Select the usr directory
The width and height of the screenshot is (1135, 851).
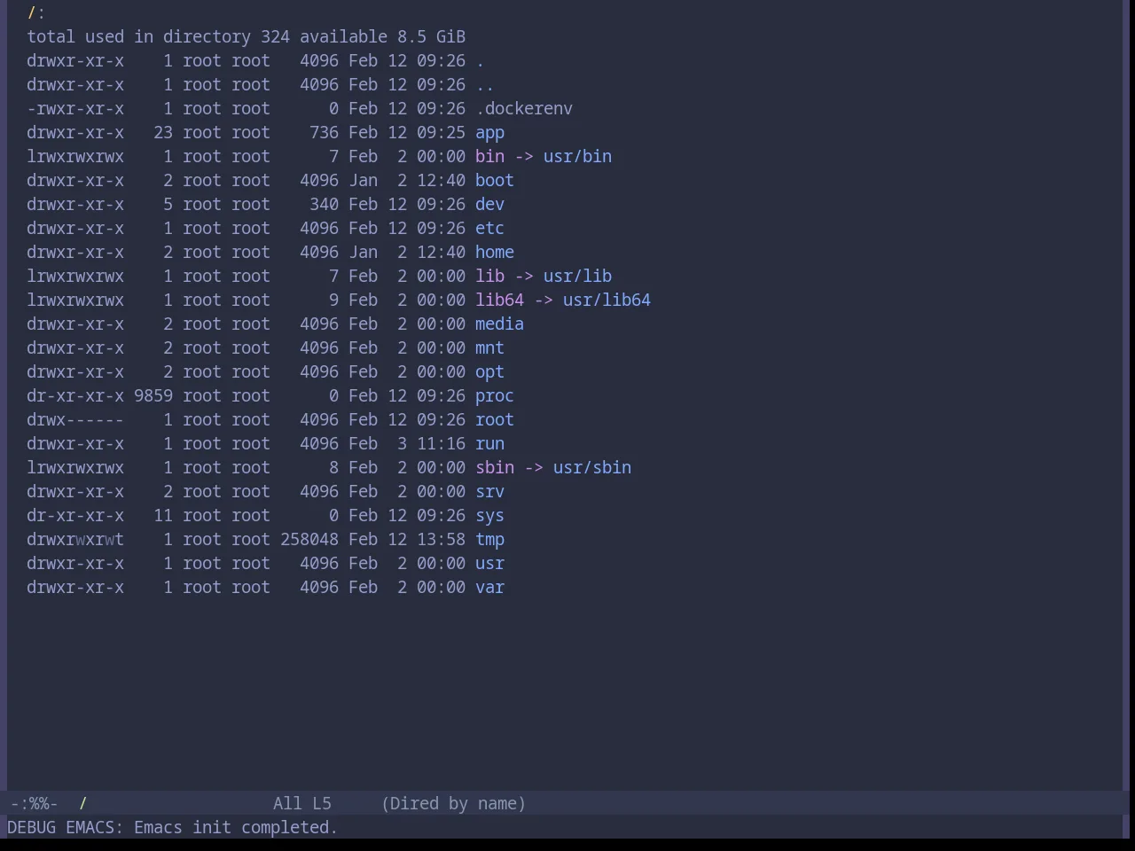tap(489, 564)
